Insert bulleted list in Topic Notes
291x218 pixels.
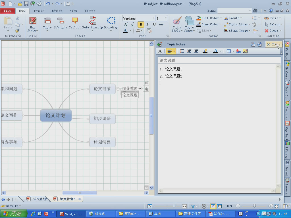[x=182, y=51]
